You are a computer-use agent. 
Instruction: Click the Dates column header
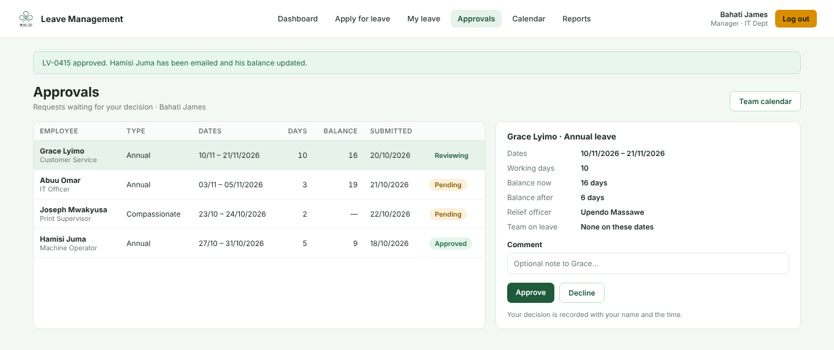point(210,131)
